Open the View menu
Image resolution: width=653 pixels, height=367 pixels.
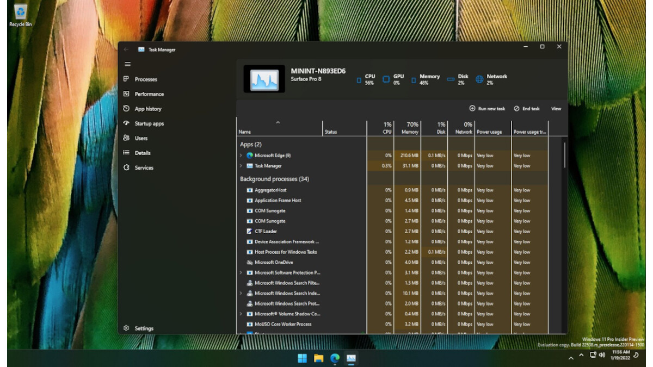pyautogui.click(x=556, y=109)
